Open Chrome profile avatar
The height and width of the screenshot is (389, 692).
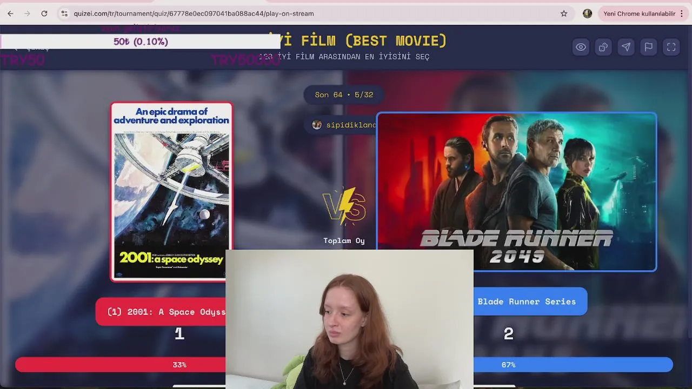587,14
